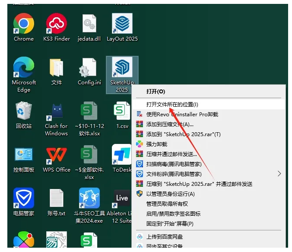Choose 压缩到 "SketchUp 2025.rar" 并通过邮件发送
The height and width of the screenshot is (252, 292).
[x=209, y=184]
